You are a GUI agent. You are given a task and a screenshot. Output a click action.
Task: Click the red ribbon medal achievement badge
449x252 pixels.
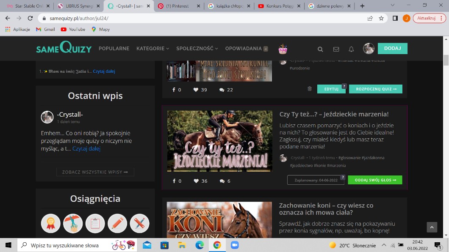(51, 223)
